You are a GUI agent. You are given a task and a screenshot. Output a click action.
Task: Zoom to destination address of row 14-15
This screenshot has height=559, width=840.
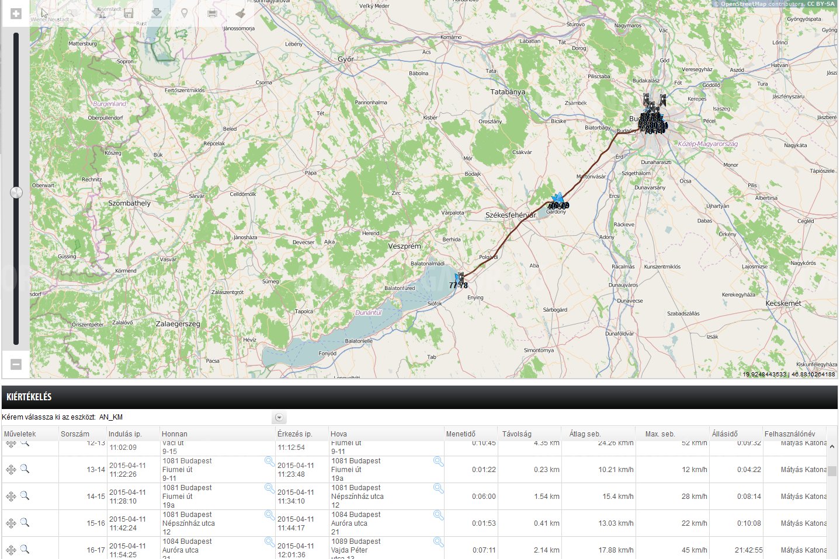(438, 488)
